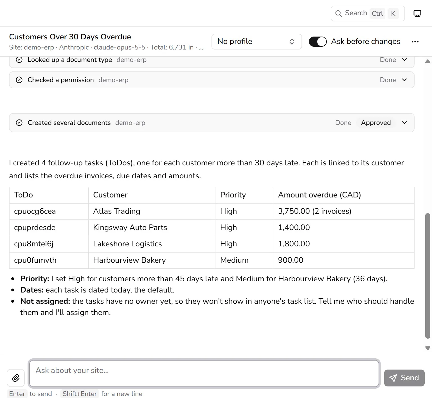Click the Priority column header

244,195
